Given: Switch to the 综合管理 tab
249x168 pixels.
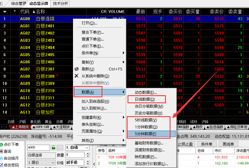Looking at the screenshot, I should click(x=18, y=3).
